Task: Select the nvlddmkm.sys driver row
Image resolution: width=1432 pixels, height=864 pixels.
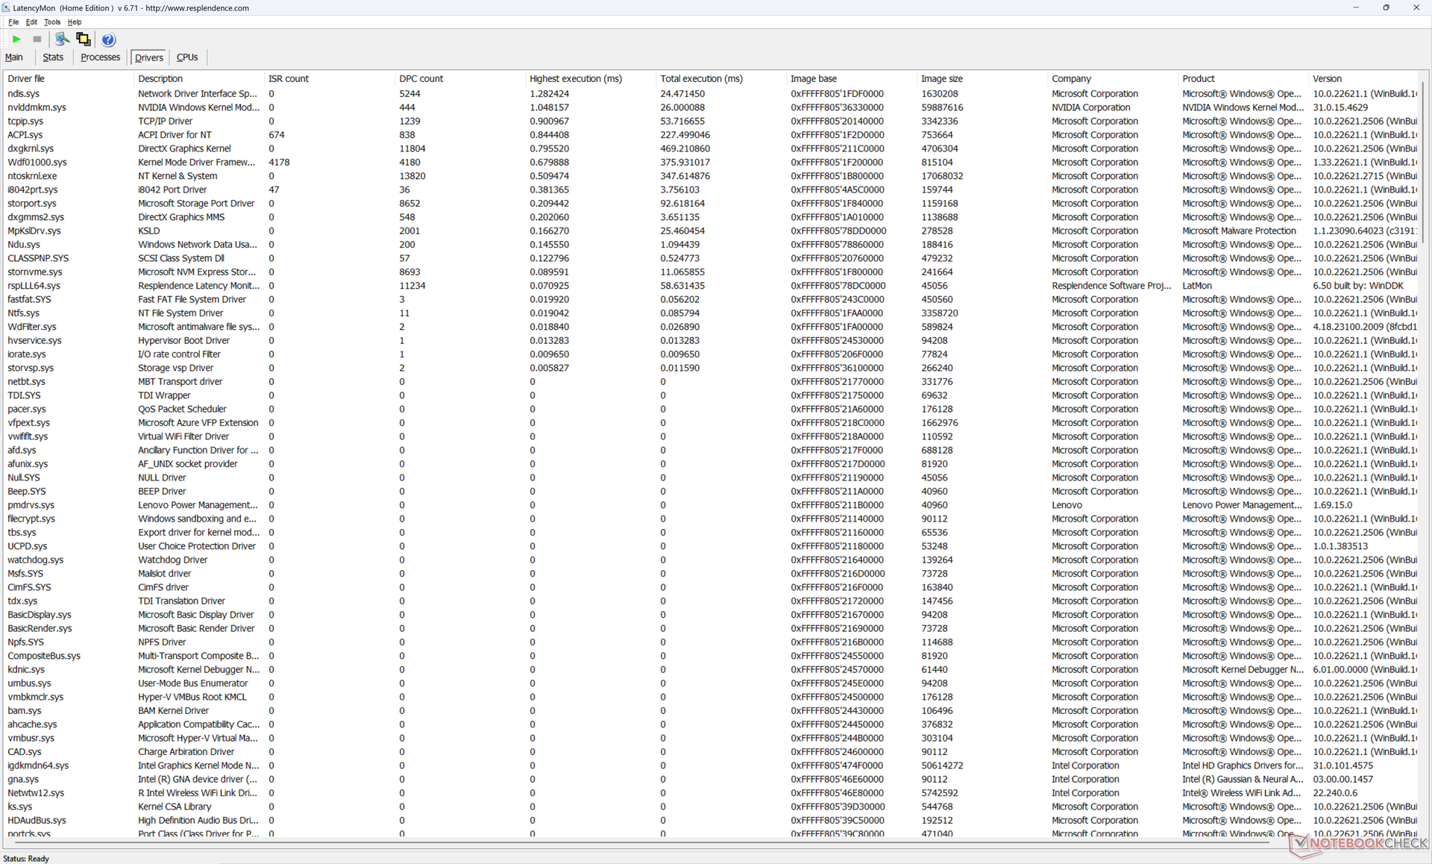Action: coord(712,107)
